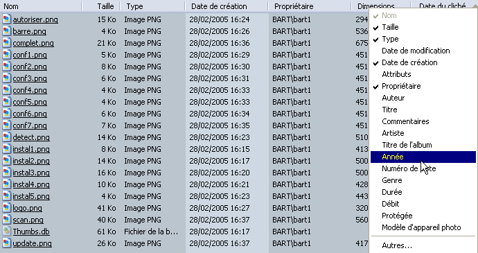Sort by the Taille column header
This screenshot has height=253, width=478.
pos(101,6)
